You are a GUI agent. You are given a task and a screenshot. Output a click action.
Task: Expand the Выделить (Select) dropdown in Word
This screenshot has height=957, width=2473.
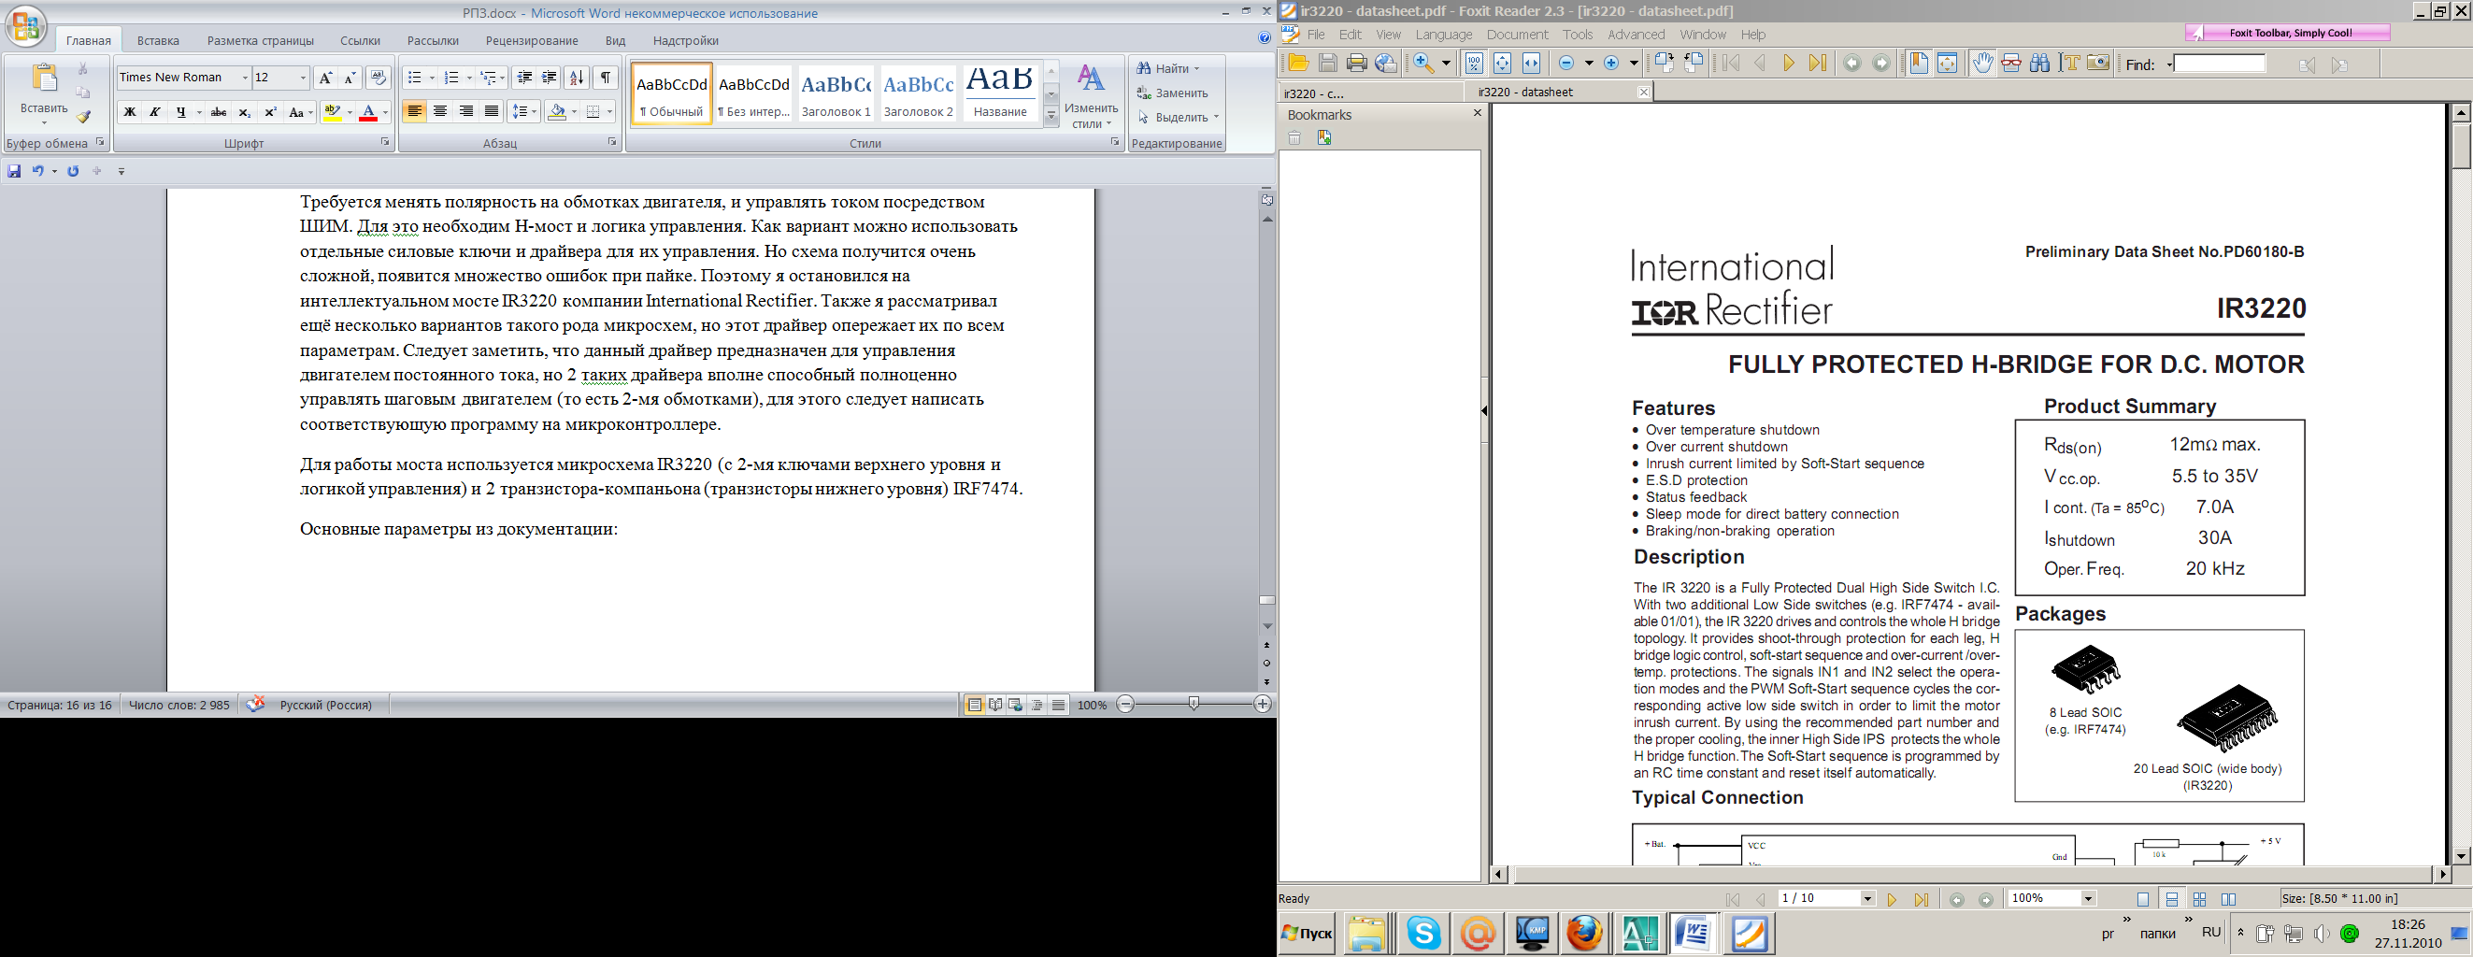[x=1216, y=117]
